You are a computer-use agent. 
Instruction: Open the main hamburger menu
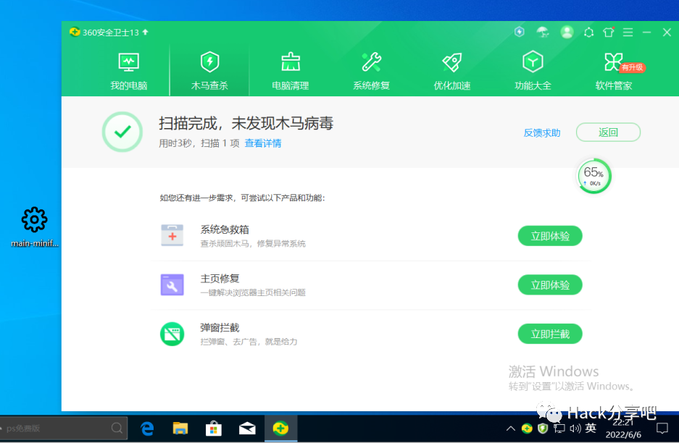tap(628, 32)
